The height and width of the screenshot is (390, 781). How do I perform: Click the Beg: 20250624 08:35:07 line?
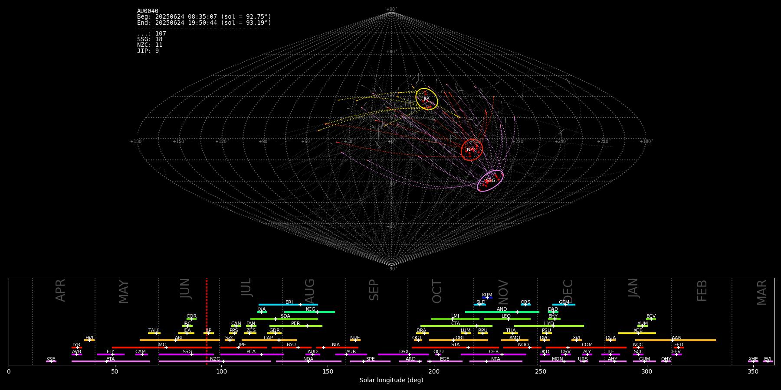pos(204,17)
